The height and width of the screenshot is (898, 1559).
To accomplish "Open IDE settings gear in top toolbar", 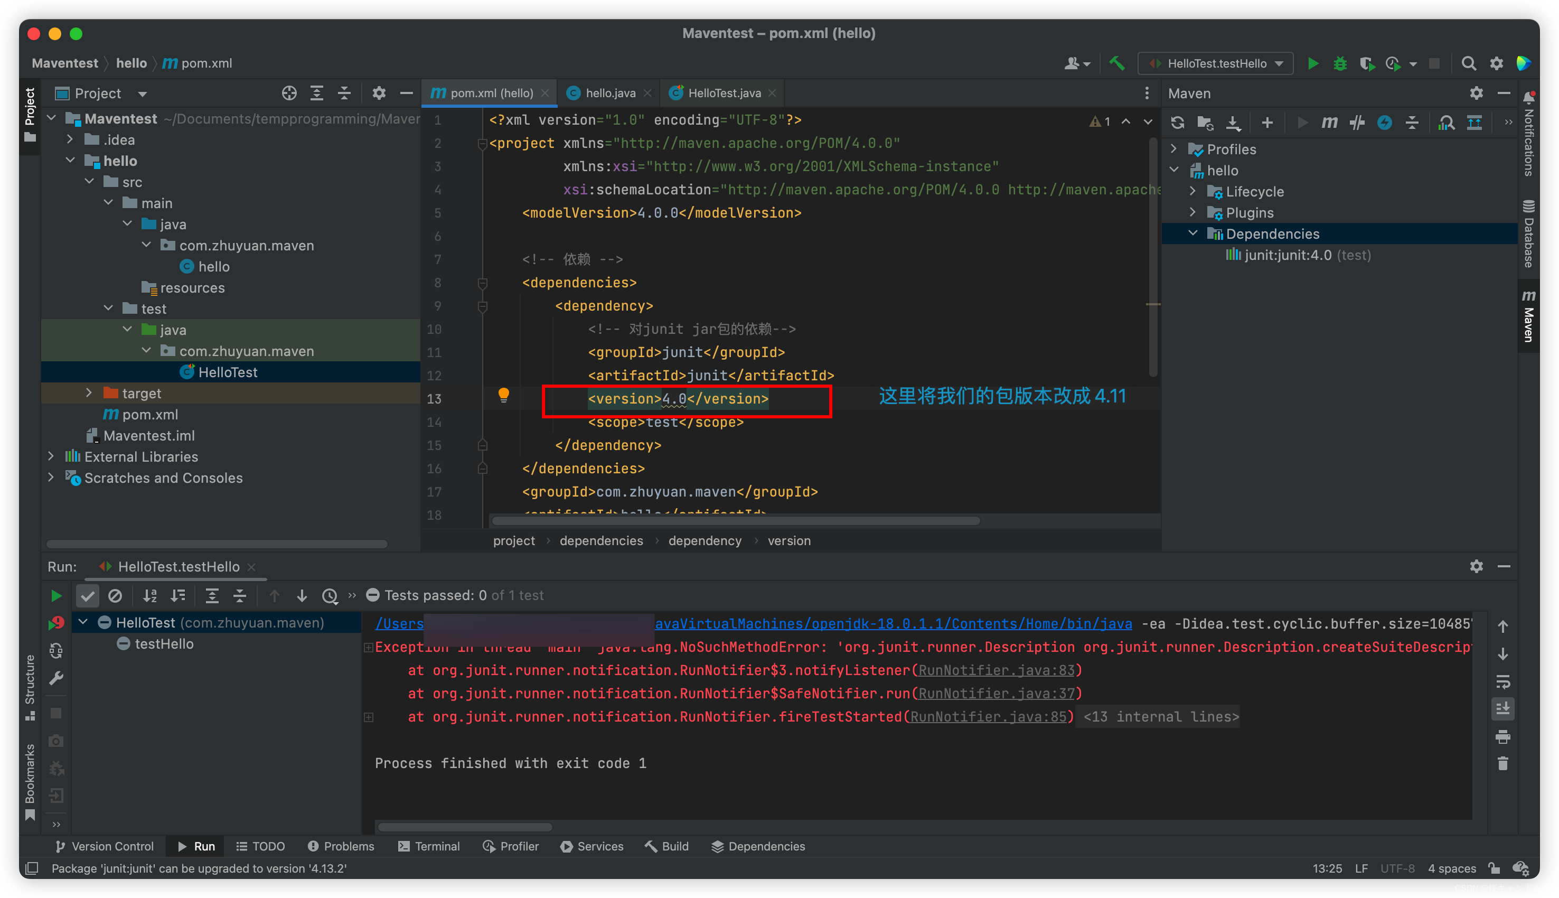I will [1496, 63].
